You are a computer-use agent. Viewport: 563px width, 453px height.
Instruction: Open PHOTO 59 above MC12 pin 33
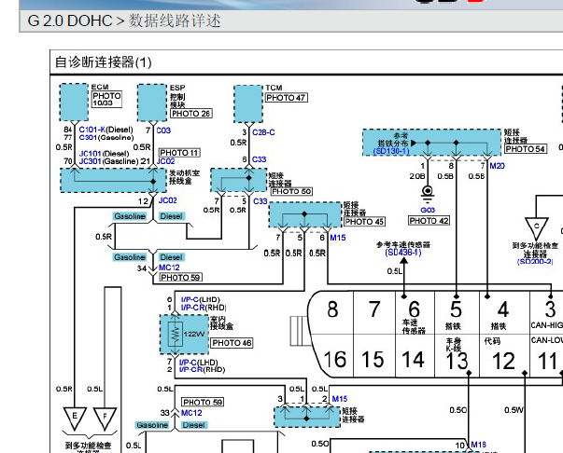(203, 402)
